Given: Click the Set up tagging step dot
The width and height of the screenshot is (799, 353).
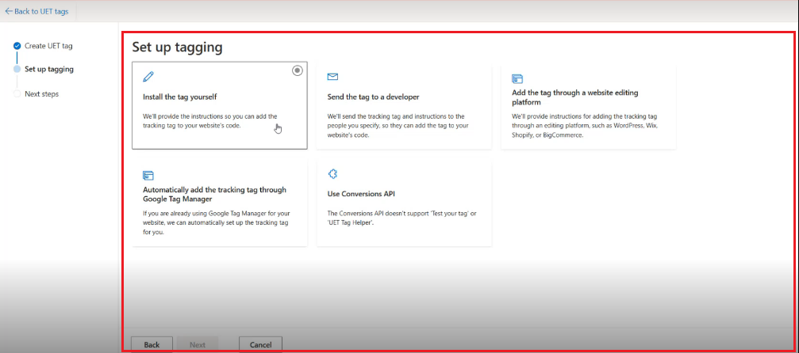Looking at the screenshot, I should click(17, 69).
